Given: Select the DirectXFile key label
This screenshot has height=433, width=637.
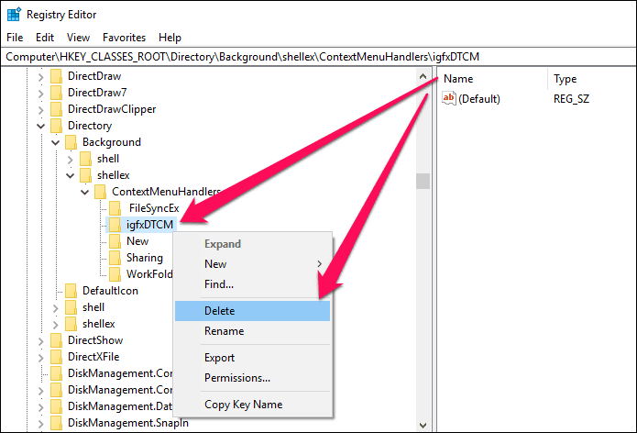Looking at the screenshot, I should 93,357.
